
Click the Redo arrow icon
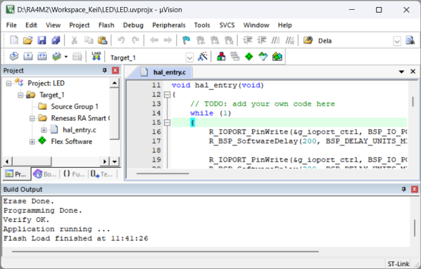point(135,41)
